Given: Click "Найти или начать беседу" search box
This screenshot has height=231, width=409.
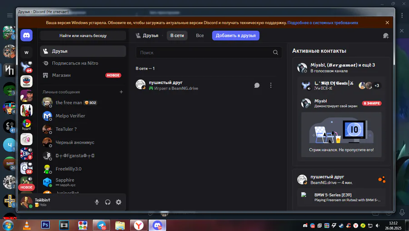Looking at the screenshot, I should tap(83, 35).
